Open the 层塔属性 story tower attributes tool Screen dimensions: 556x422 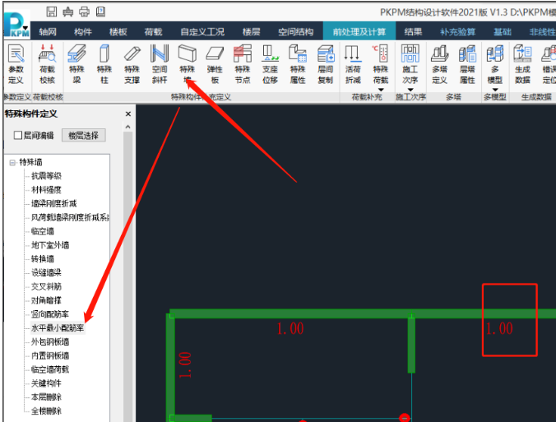point(467,64)
